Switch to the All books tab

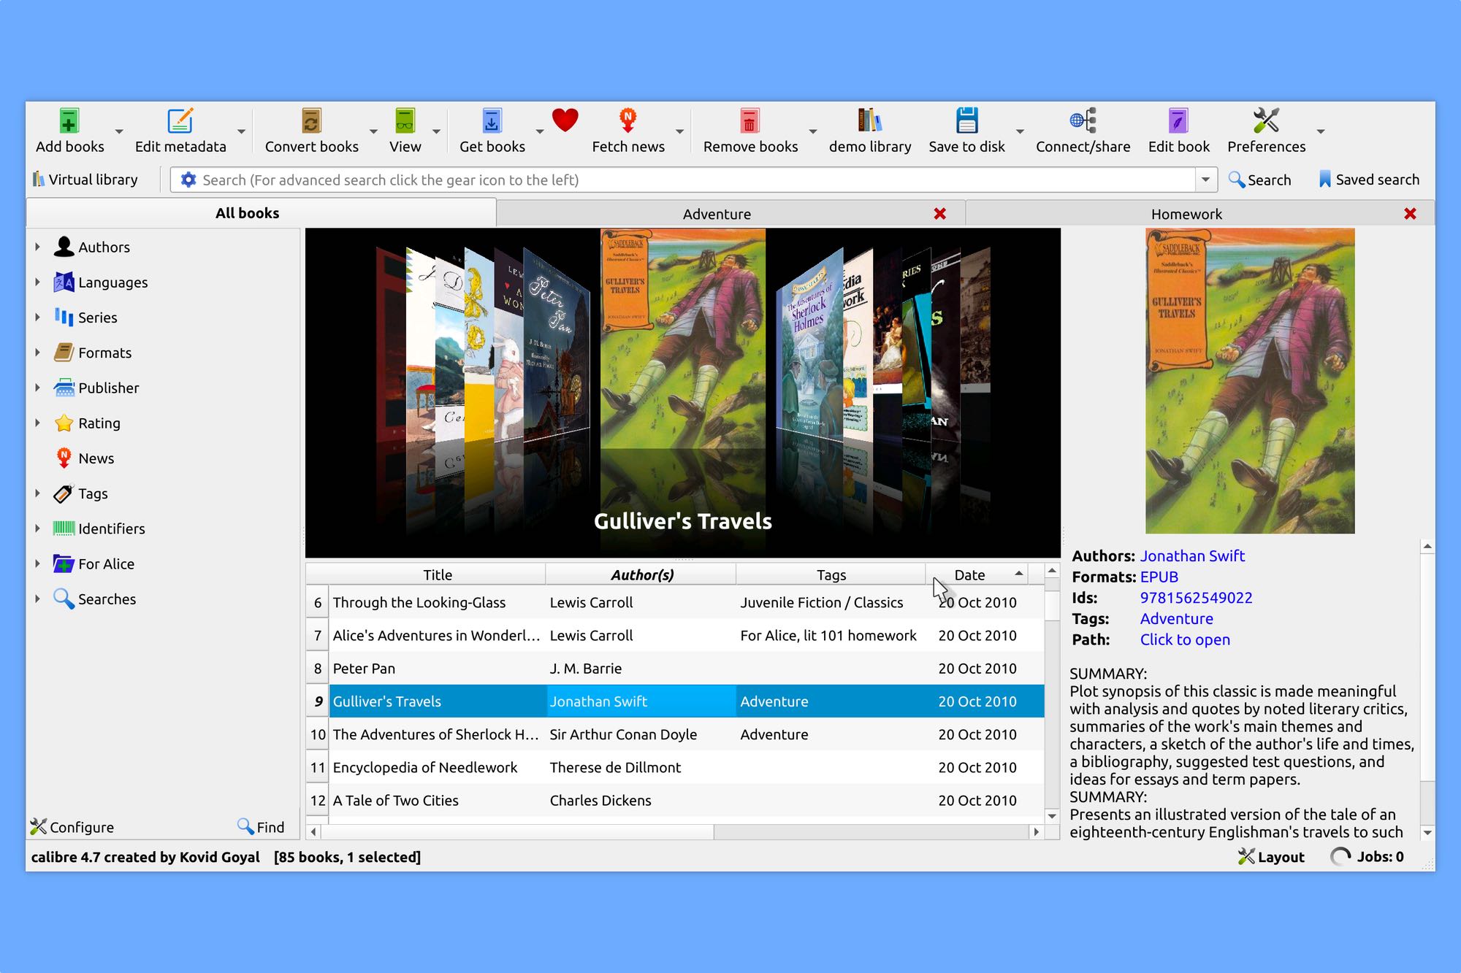pos(262,213)
